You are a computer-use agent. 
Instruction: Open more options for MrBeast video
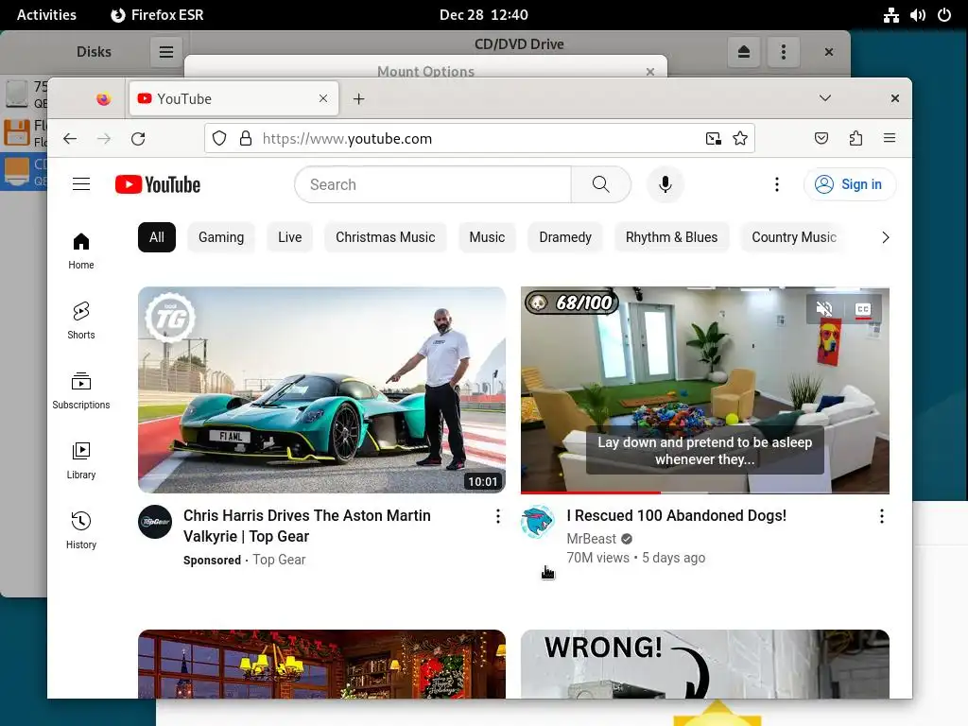tap(882, 516)
